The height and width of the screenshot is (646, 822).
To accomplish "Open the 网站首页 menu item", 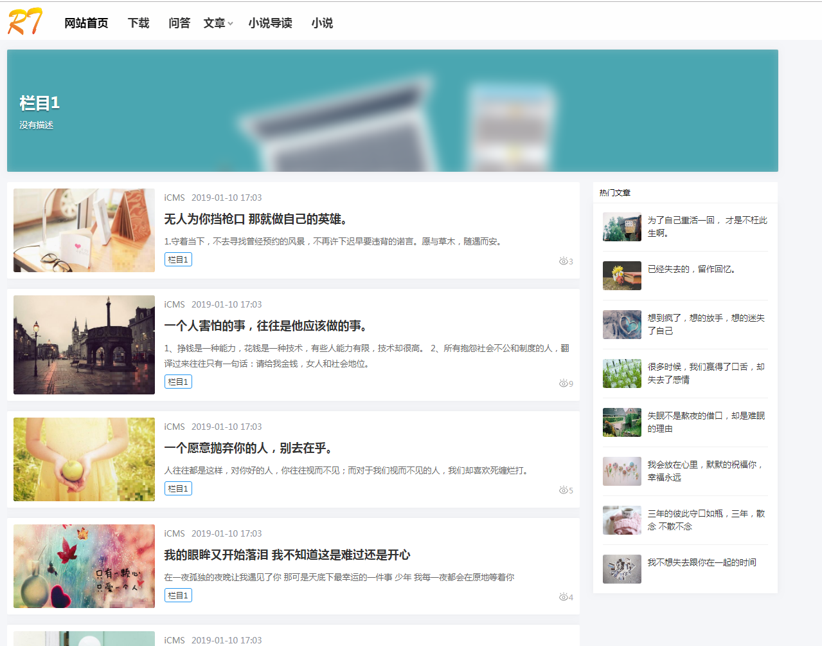I will click(x=86, y=23).
